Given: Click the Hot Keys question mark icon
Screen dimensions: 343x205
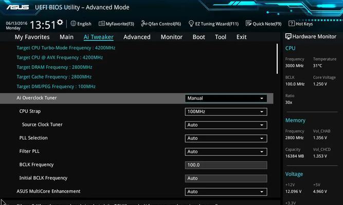Looking at the screenshot, I should [292, 24].
